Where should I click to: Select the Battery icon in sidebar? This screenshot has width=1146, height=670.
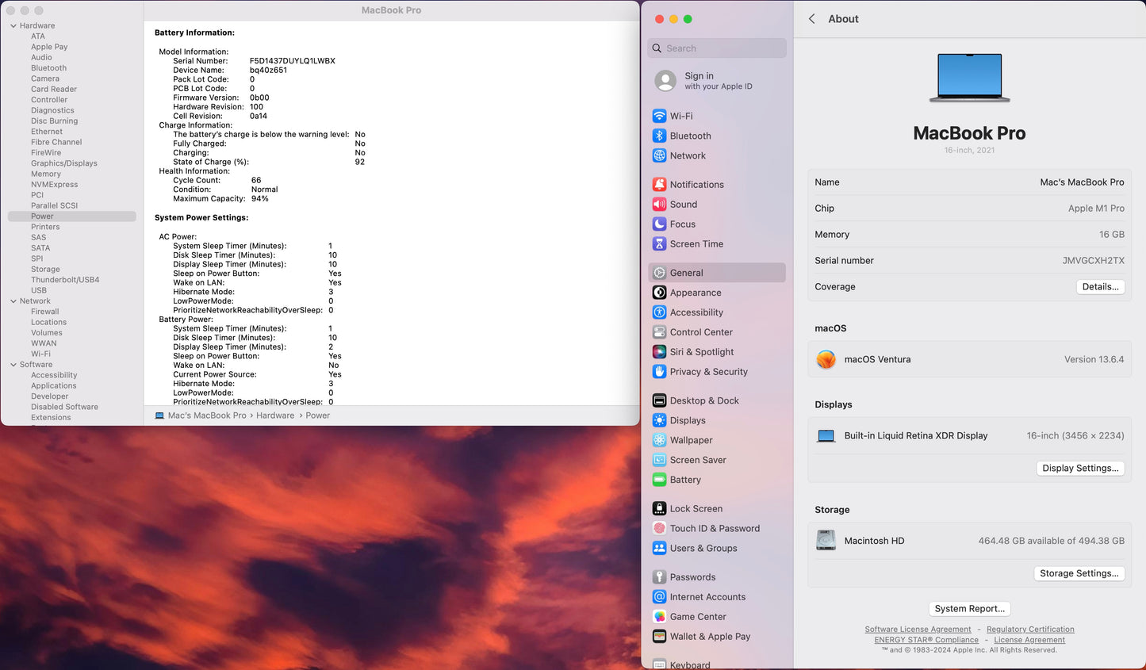pos(659,480)
